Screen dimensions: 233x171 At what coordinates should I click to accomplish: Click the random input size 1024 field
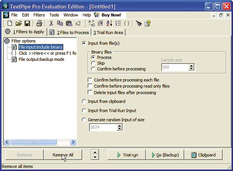pyautogui.click(x=103, y=127)
